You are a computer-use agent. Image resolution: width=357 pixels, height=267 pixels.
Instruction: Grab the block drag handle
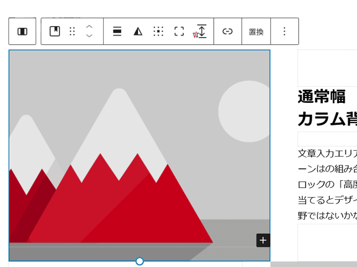(72, 31)
